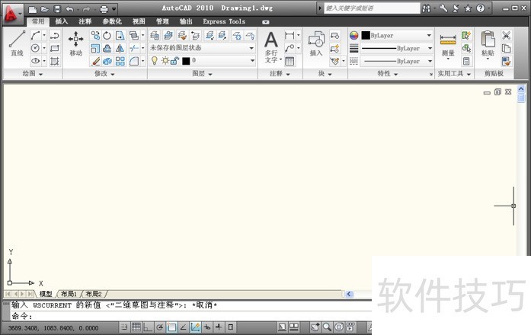Open the ByLayer color dropdown

click(396, 36)
